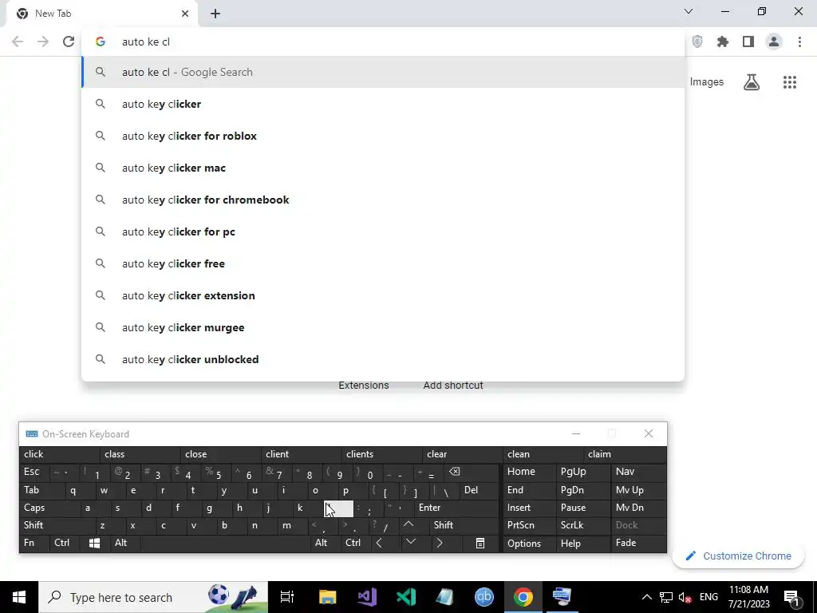Click Customize Chrome button

(x=738, y=556)
